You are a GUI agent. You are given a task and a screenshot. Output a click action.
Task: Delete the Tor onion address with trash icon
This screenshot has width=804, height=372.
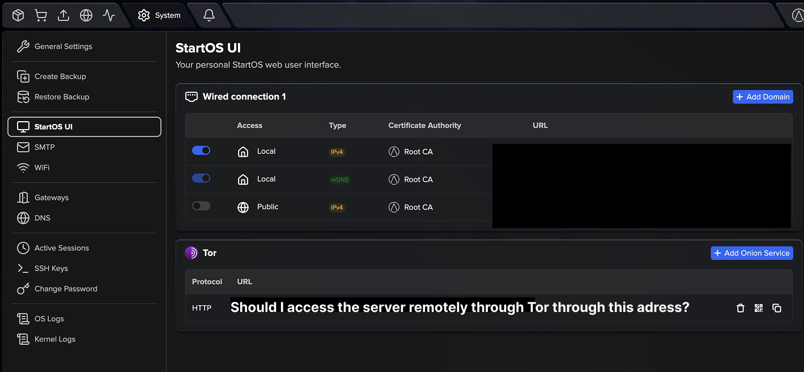(x=740, y=308)
